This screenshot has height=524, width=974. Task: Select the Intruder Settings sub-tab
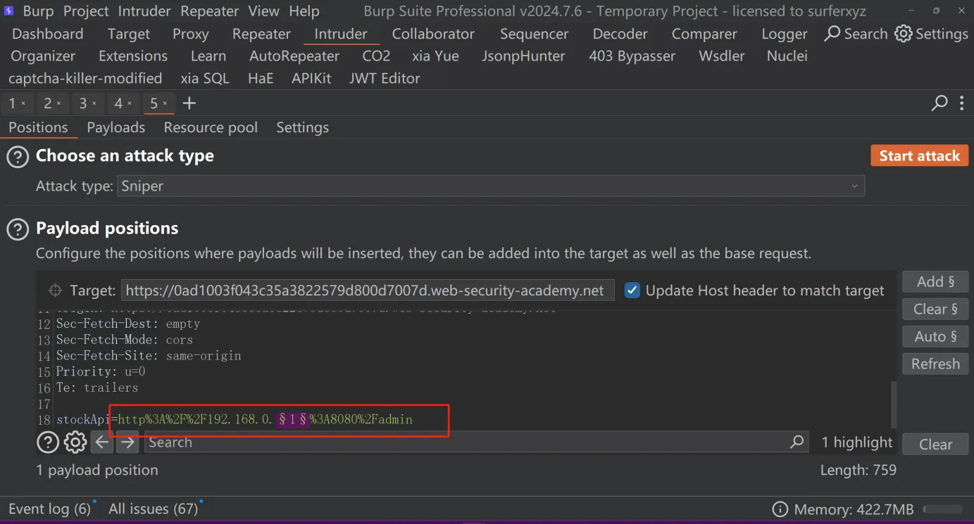(x=302, y=127)
